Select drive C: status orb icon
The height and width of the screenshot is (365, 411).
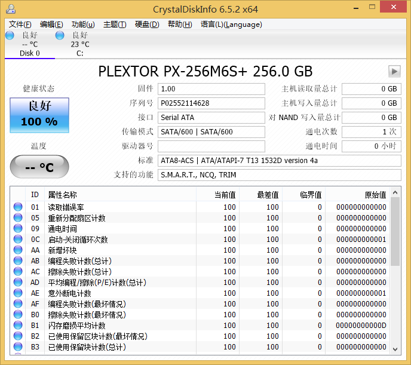(60, 35)
